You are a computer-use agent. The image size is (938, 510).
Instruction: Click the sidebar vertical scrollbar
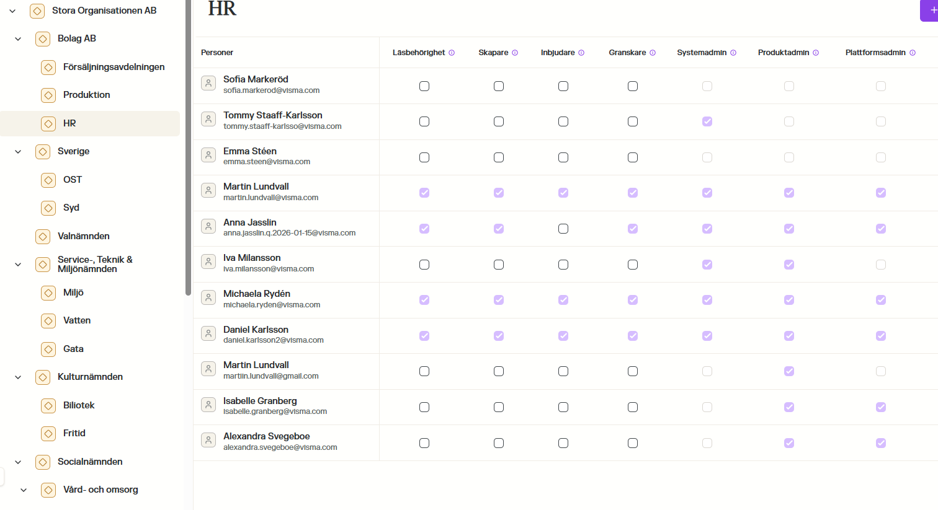[x=188, y=149]
